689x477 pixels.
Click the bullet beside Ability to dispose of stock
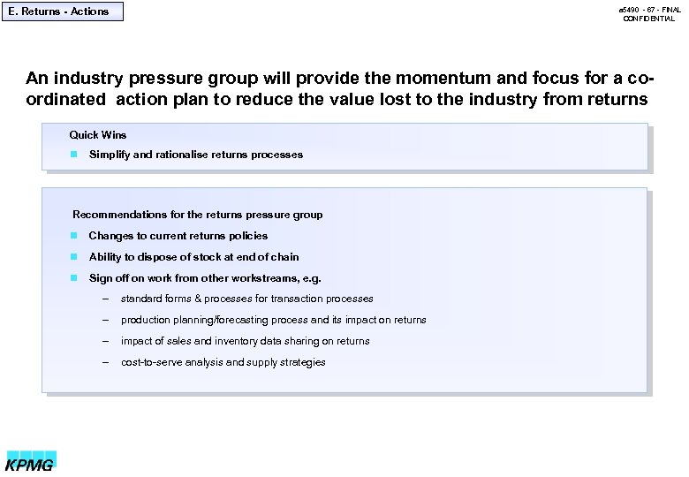[74, 257]
